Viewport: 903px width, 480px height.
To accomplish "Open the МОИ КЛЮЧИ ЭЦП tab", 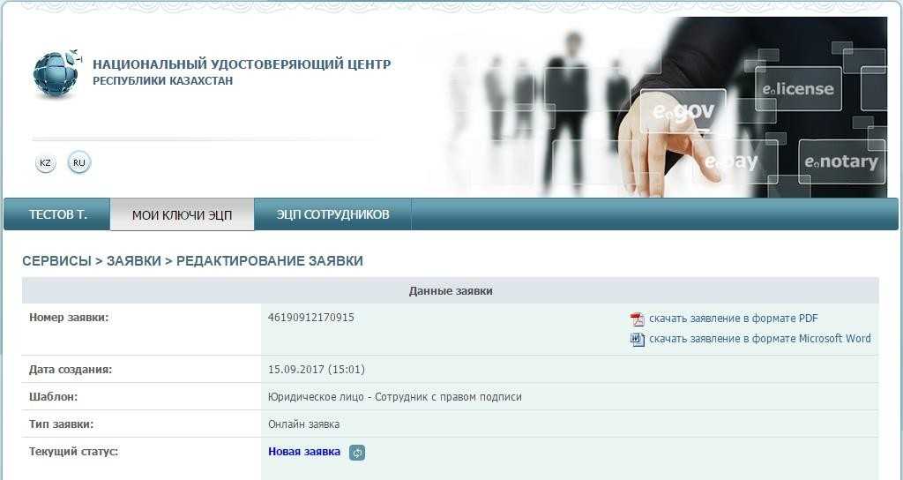I will click(182, 215).
